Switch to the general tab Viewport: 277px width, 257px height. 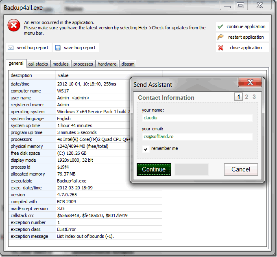pos(16,63)
